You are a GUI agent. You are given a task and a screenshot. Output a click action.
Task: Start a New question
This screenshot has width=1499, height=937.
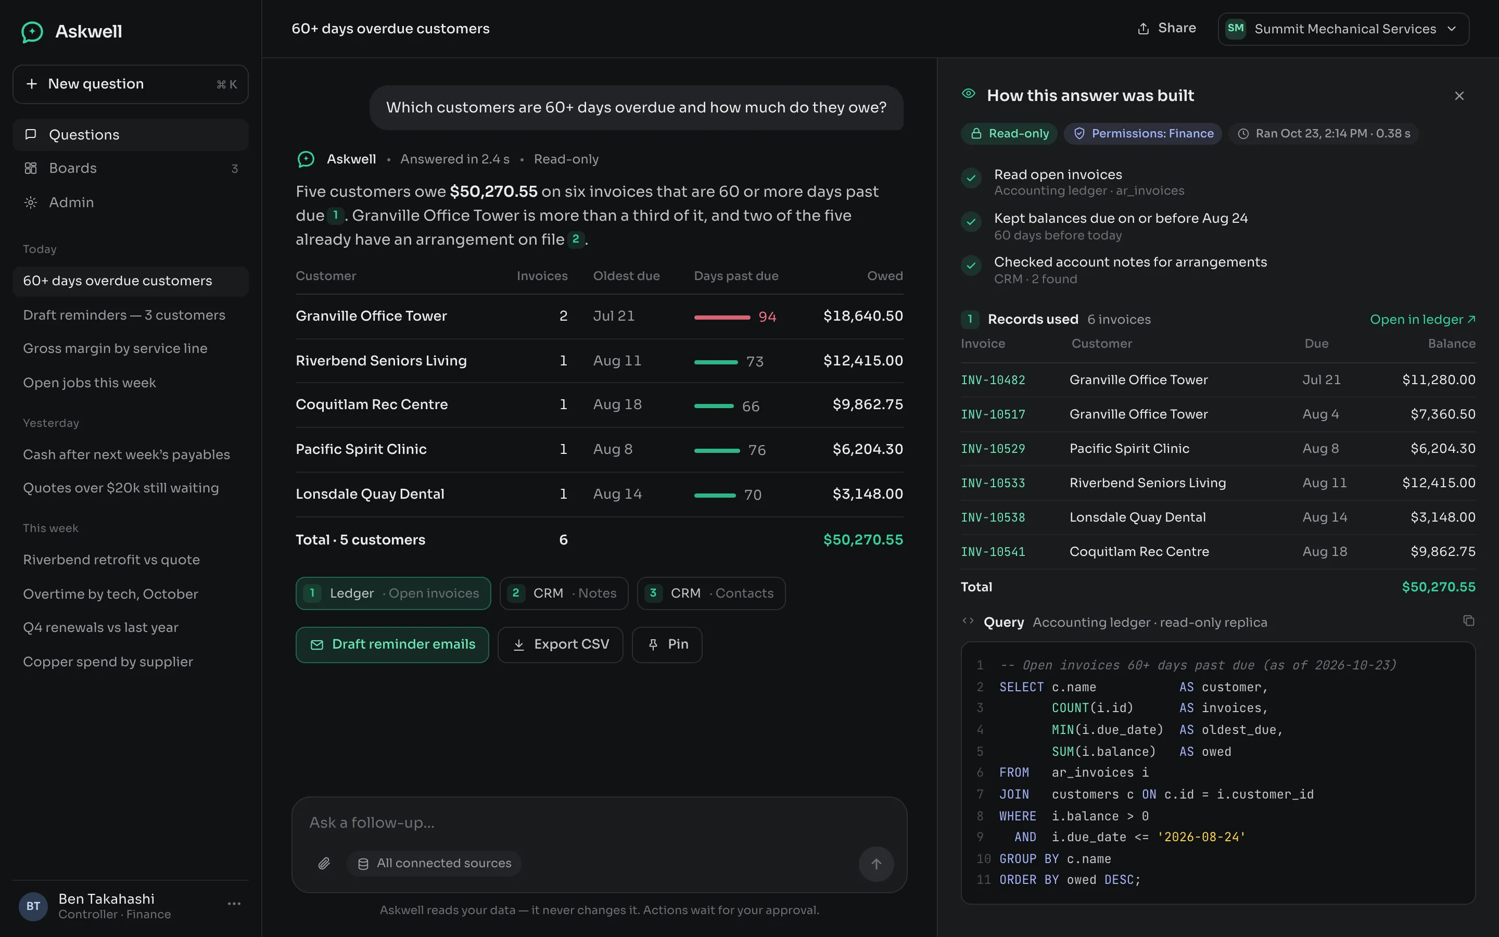(130, 84)
